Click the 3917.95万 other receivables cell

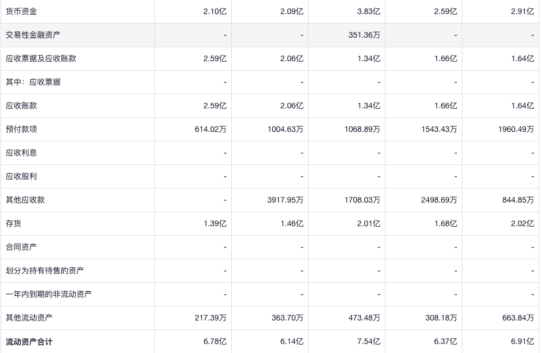(x=285, y=200)
